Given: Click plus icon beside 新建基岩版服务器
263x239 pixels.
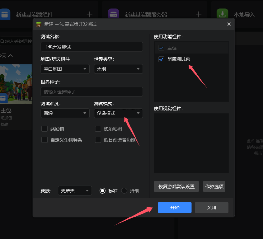Looking at the screenshot, I should (199, 14).
